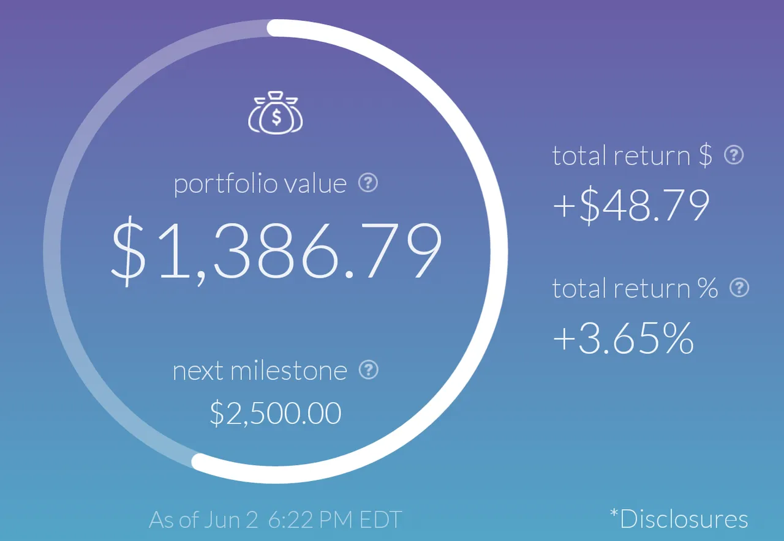Click the $1,386.79 portfolio amount

pyautogui.click(x=276, y=252)
